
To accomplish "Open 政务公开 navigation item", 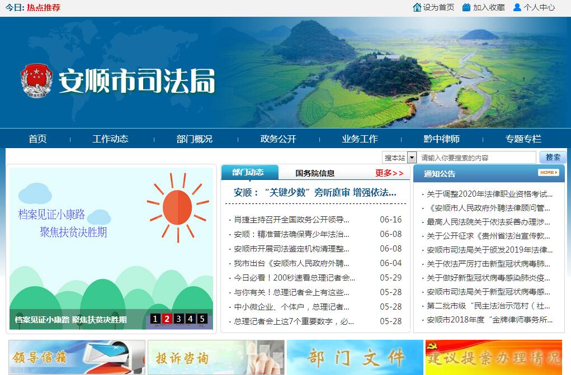I will click(x=278, y=139).
